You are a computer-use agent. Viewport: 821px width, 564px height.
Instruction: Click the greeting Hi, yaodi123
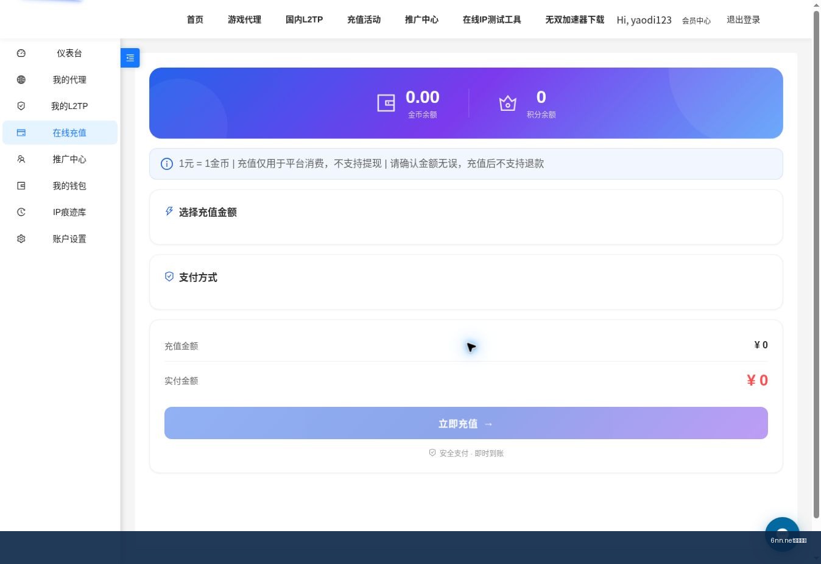click(644, 20)
